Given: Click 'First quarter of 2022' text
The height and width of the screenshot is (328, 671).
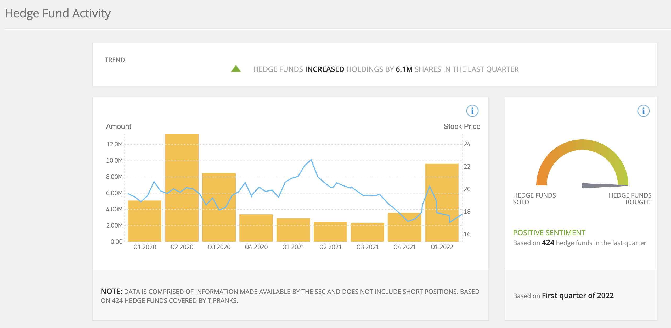Looking at the screenshot, I should [x=578, y=296].
